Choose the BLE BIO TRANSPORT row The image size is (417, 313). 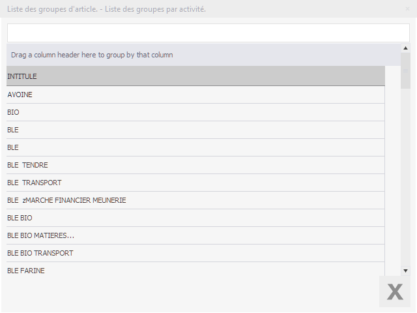pos(195,253)
